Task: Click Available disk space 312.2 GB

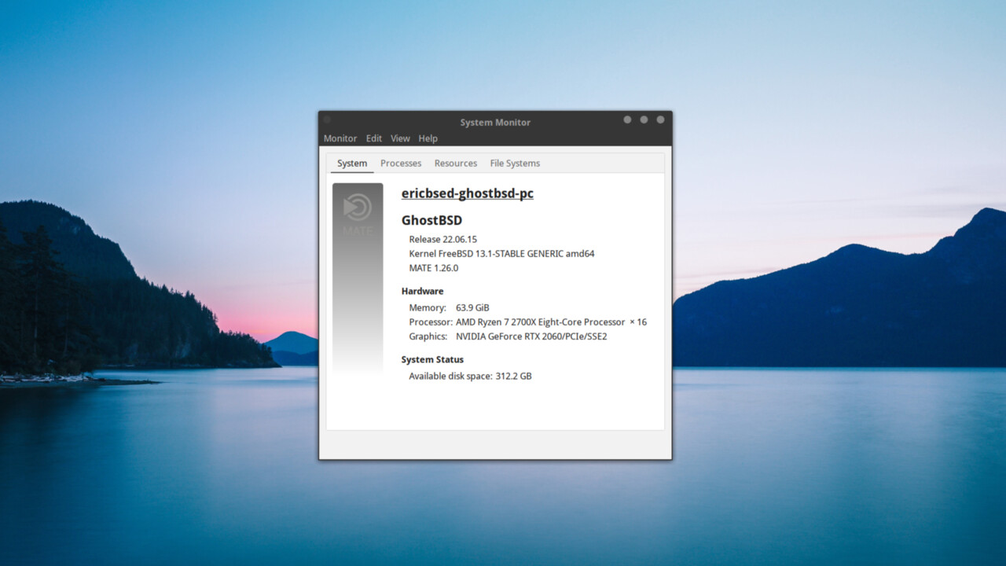Action: click(470, 376)
